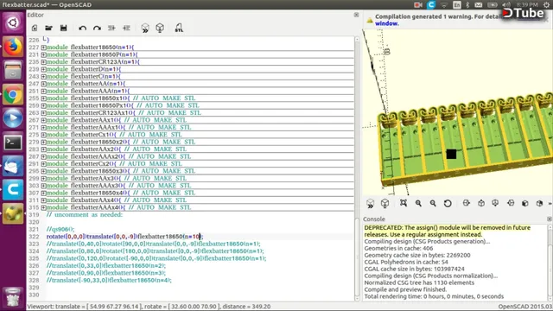Screen dimensions: 553x311
Task: Export the design as STL
Action: [179, 28]
